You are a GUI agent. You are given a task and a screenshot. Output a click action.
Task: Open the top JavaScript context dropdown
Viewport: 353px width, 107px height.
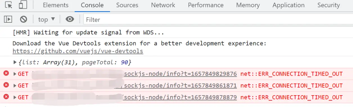[47, 19]
